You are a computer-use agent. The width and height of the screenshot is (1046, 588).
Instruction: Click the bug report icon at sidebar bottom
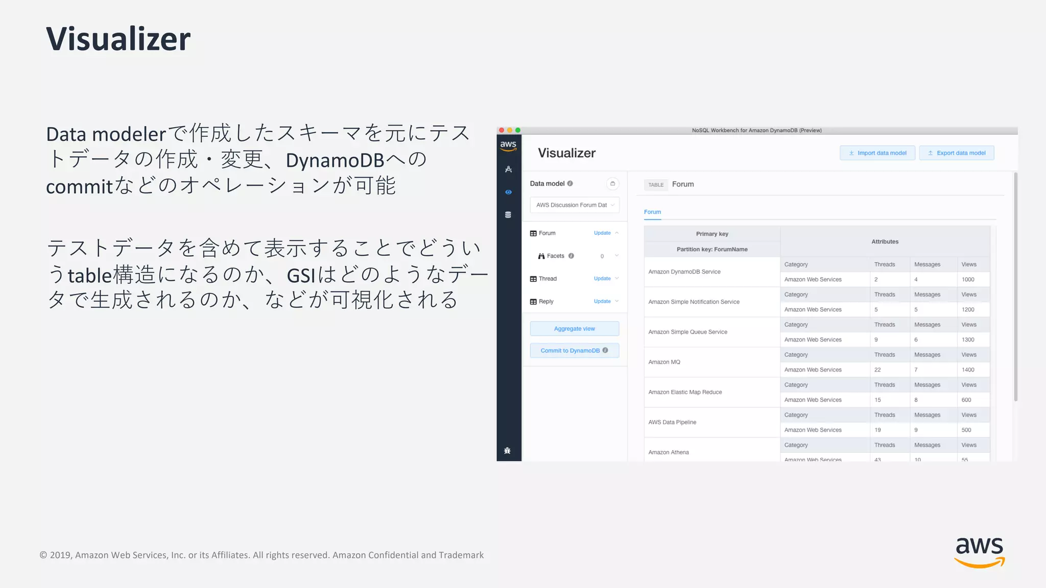[507, 451]
